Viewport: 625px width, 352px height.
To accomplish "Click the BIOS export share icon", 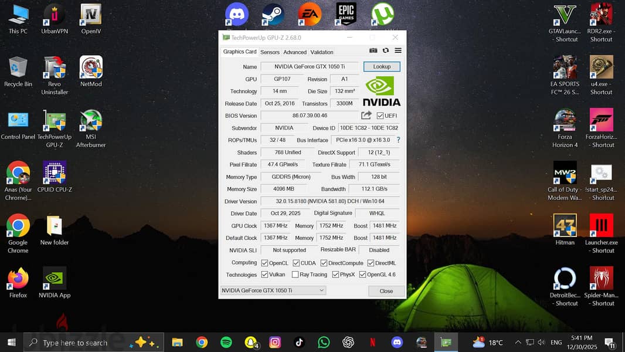I will click(x=366, y=115).
